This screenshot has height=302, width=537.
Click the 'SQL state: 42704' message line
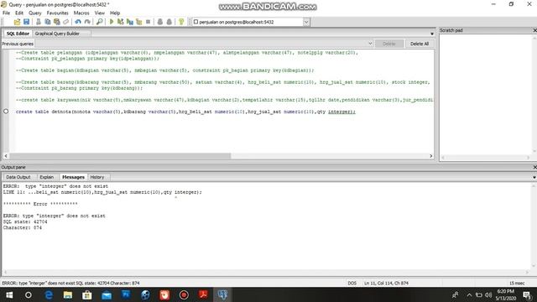[x=25, y=221]
